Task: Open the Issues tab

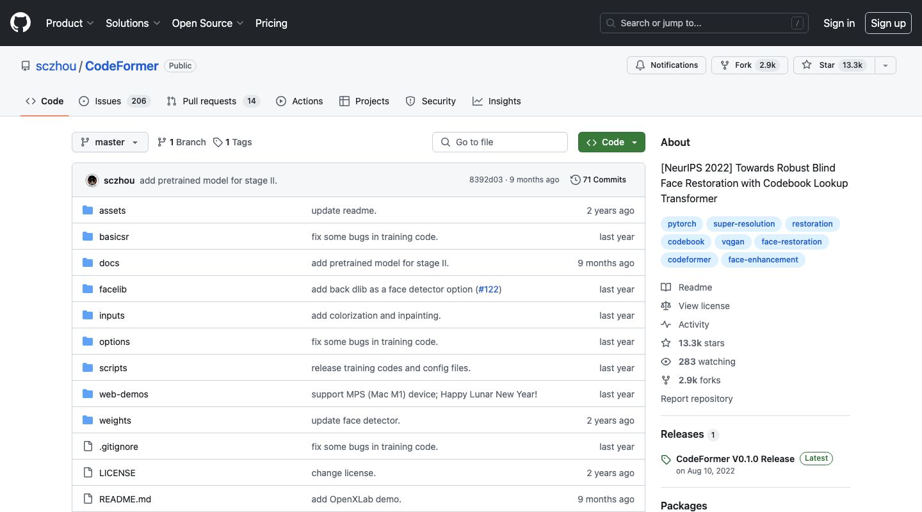Action: pyautogui.click(x=115, y=101)
